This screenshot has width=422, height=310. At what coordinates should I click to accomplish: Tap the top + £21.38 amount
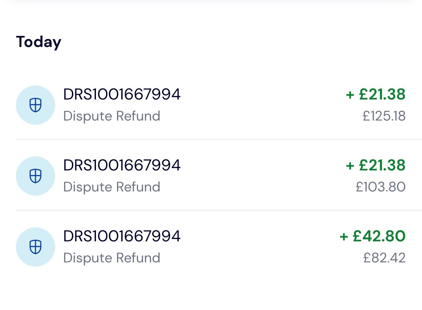pos(376,95)
